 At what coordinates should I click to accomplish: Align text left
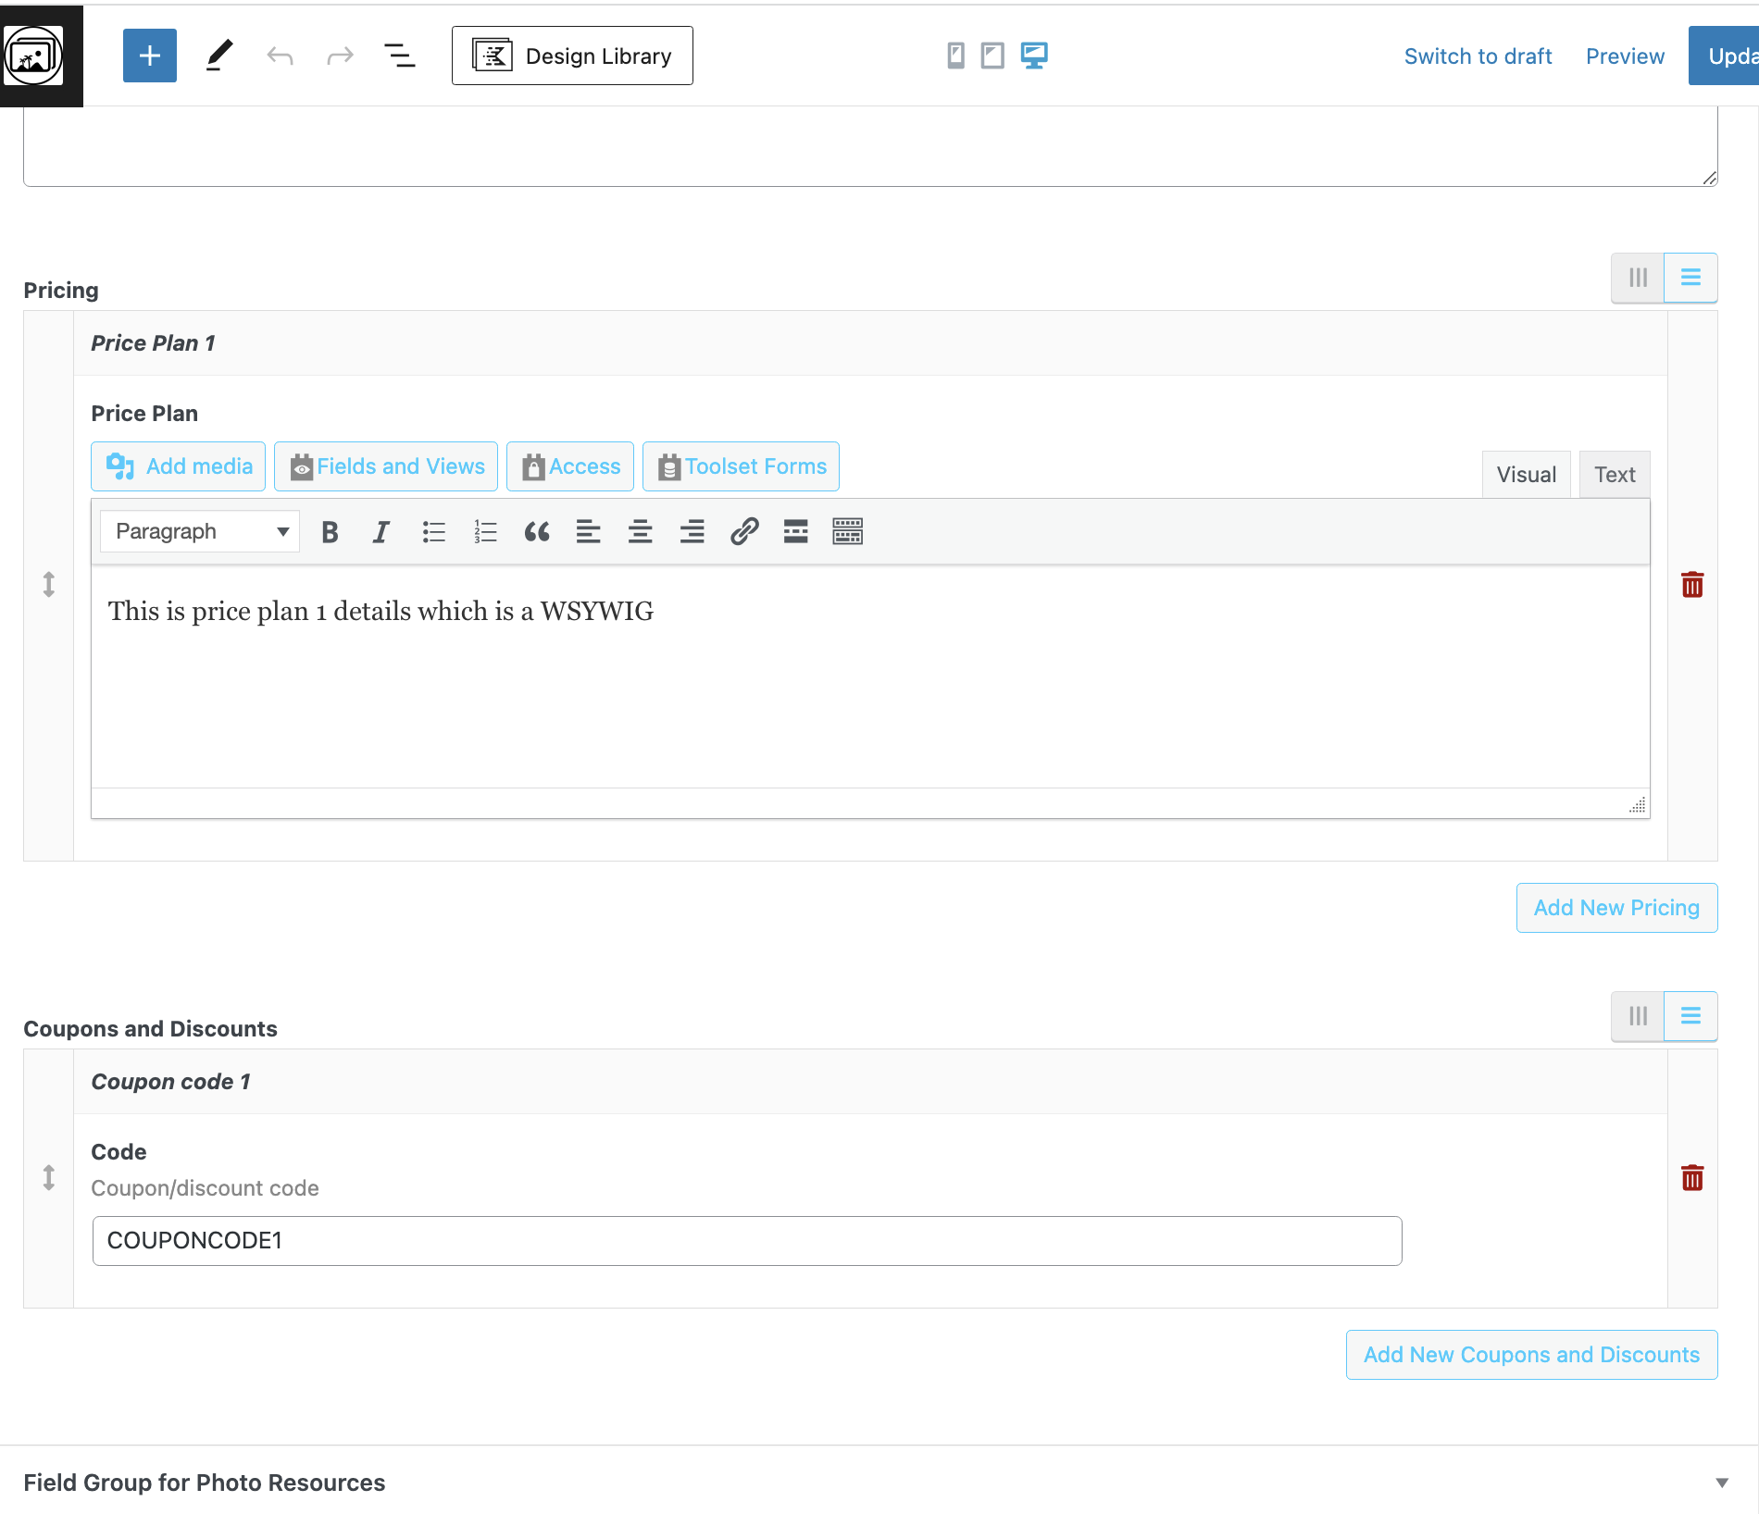click(588, 532)
